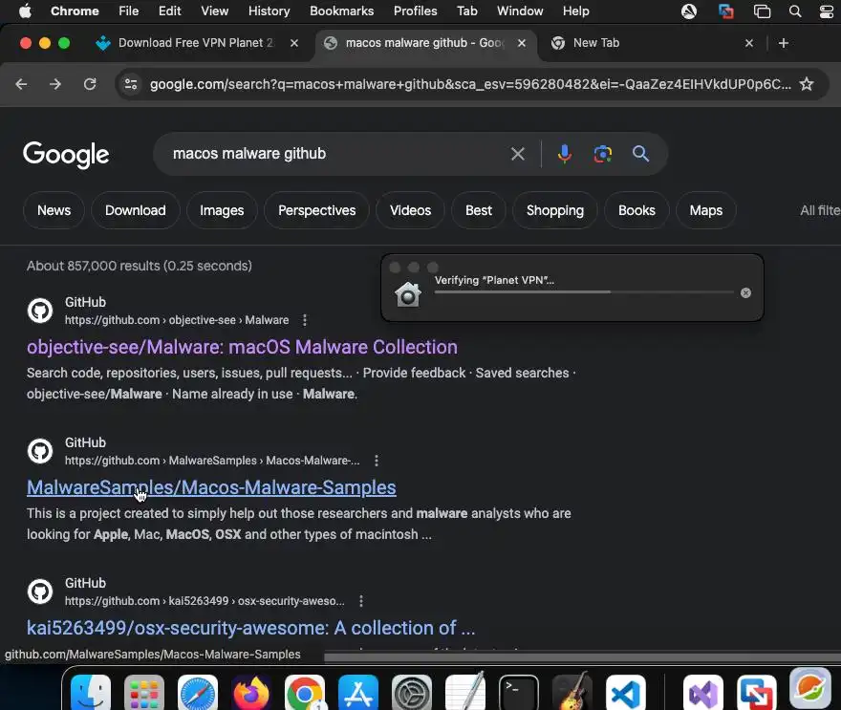This screenshot has height=710, width=841.
Task: Search by image with Google Lens
Action: pyautogui.click(x=603, y=154)
